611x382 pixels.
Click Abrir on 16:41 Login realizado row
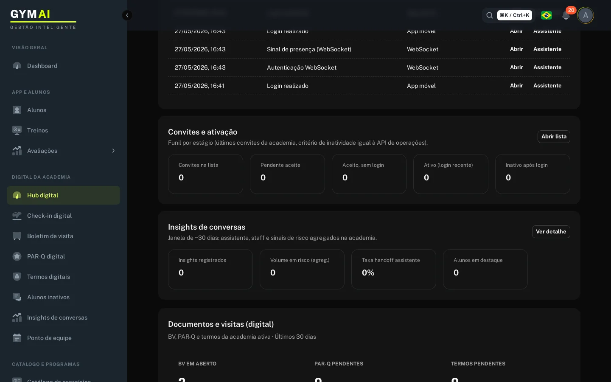point(516,86)
